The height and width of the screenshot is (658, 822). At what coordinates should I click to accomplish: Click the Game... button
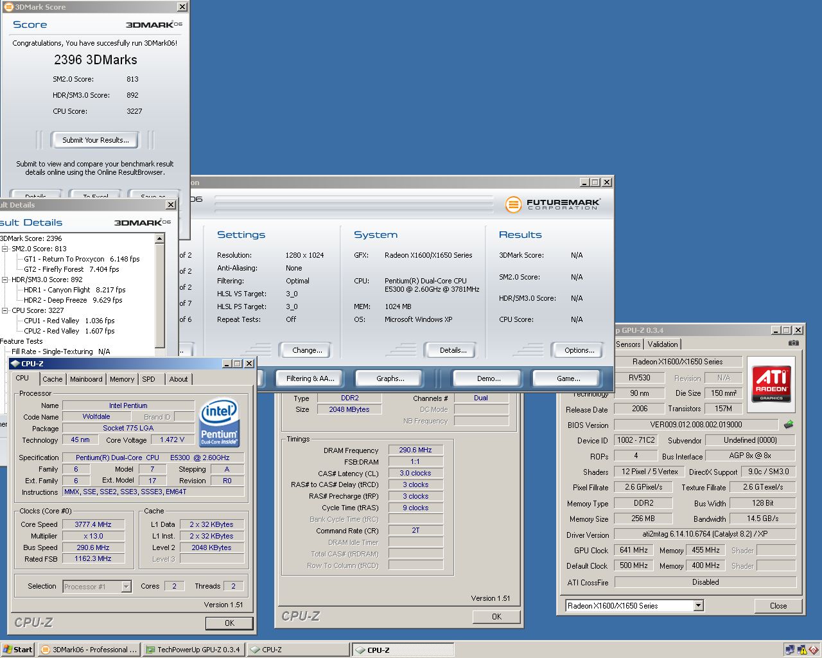(568, 378)
